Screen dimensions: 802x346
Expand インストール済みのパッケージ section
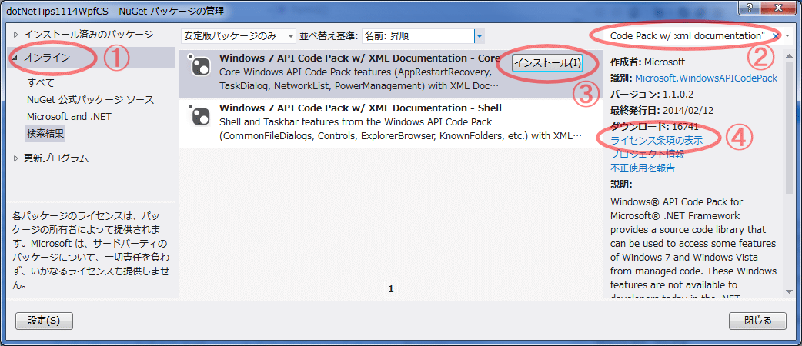coord(15,35)
